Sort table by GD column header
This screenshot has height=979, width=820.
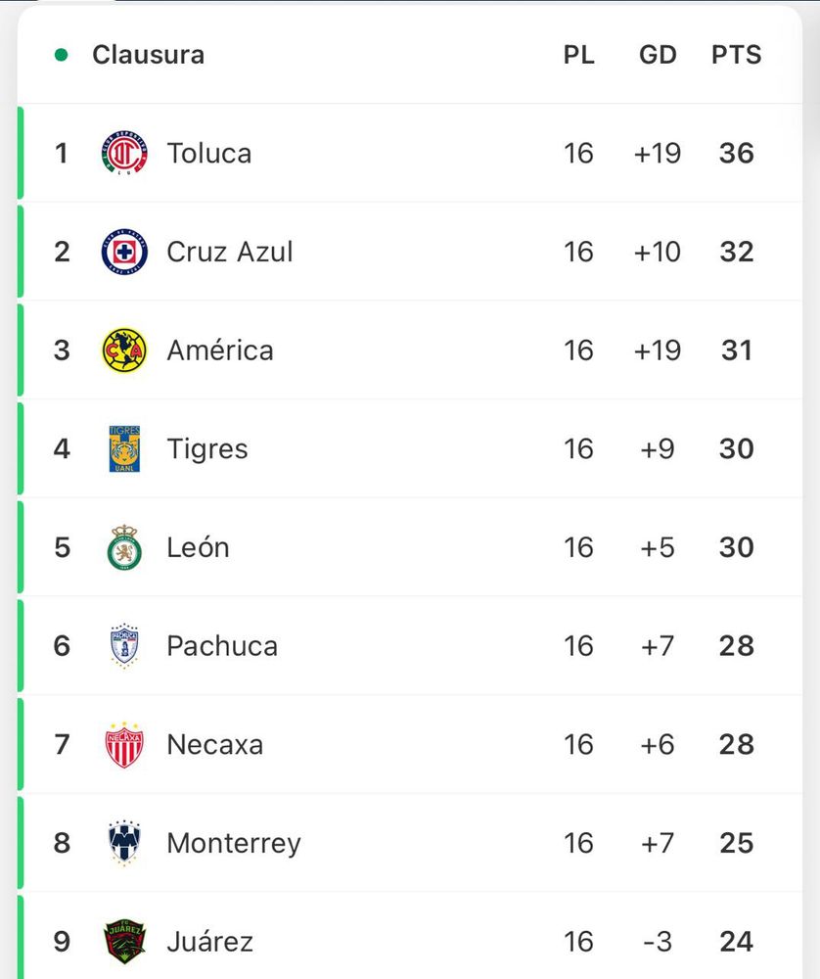click(x=658, y=55)
